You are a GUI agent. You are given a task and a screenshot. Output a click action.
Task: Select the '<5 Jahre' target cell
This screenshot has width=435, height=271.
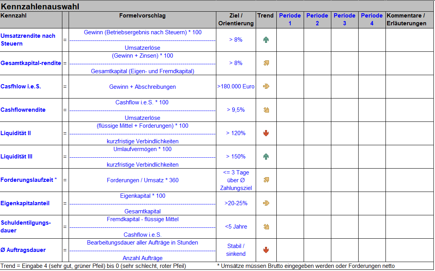click(236, 227)
